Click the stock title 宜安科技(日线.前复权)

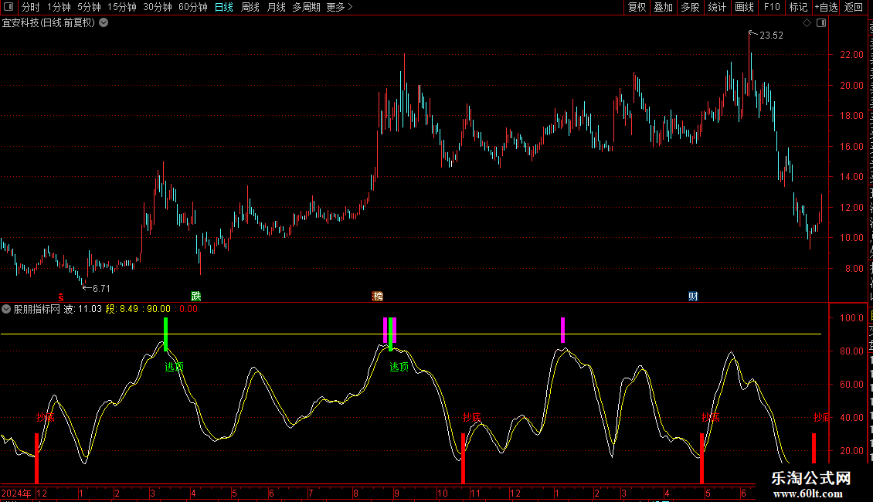49,23
